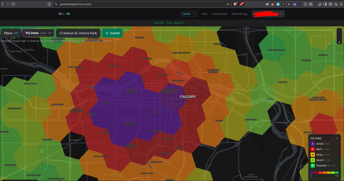This screenshot has height=181, width=344.
Task: Click the yellow Okay legend swatch
Action: coord(313,155)
